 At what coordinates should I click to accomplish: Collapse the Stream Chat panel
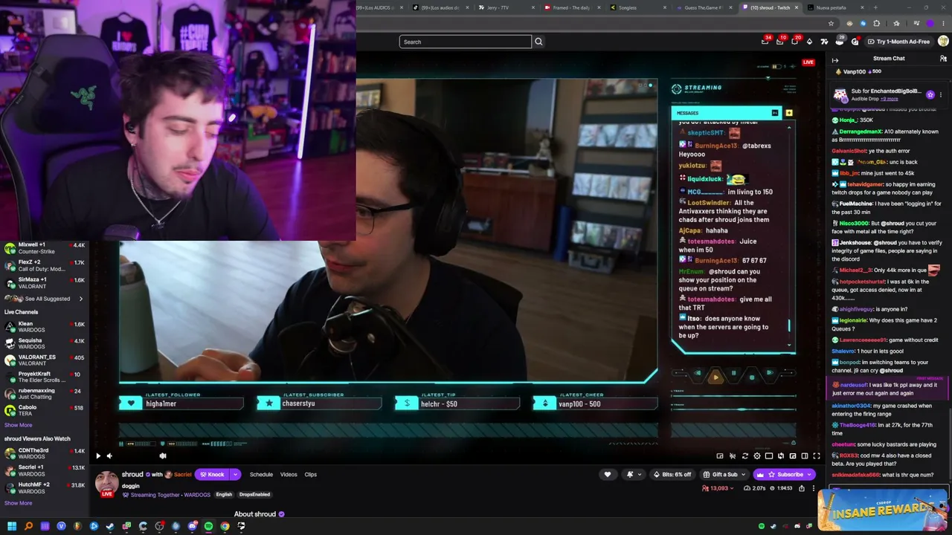coord(835,60)
